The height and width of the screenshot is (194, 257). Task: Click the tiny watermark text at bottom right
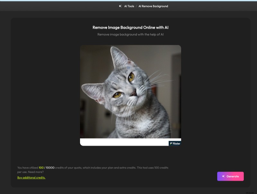[x=250, y=193]
